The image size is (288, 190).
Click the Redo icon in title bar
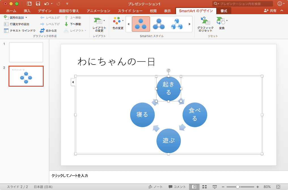59,4
